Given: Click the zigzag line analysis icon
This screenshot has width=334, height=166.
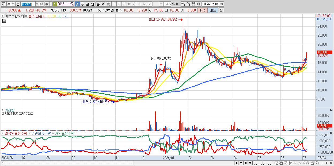Looking at the screenshot, I should click(x=299, y=163).
